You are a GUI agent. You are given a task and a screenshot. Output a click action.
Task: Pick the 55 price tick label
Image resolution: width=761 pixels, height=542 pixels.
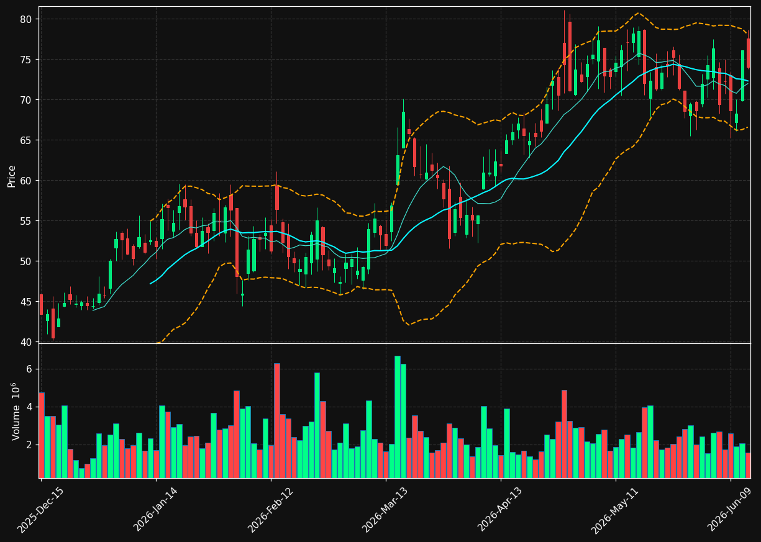[26, 221]
